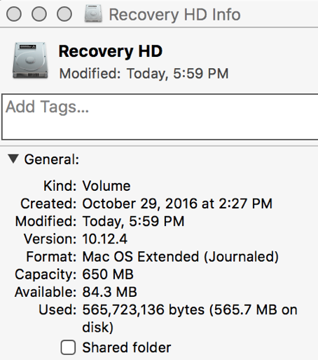Click the Recovery HD Info window title
This screenshot has height=360, width=318.
coord(175,15)
